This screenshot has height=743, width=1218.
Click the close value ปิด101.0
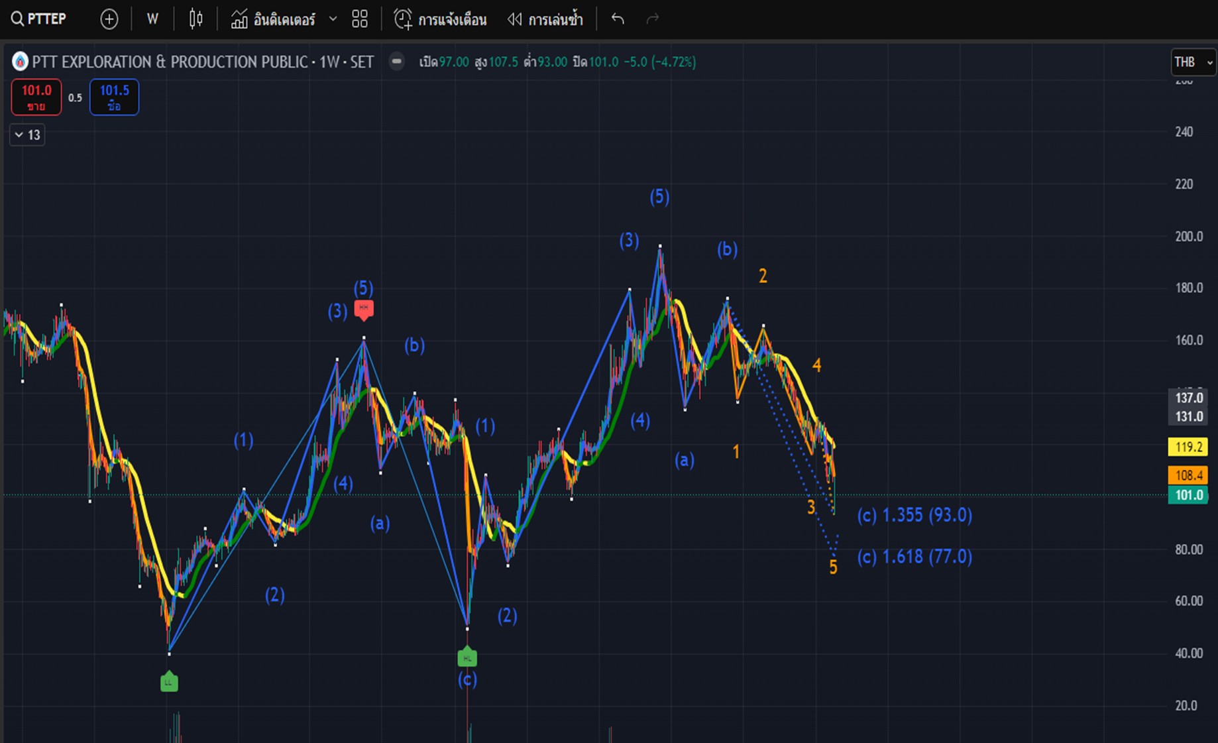click(595, 62)
